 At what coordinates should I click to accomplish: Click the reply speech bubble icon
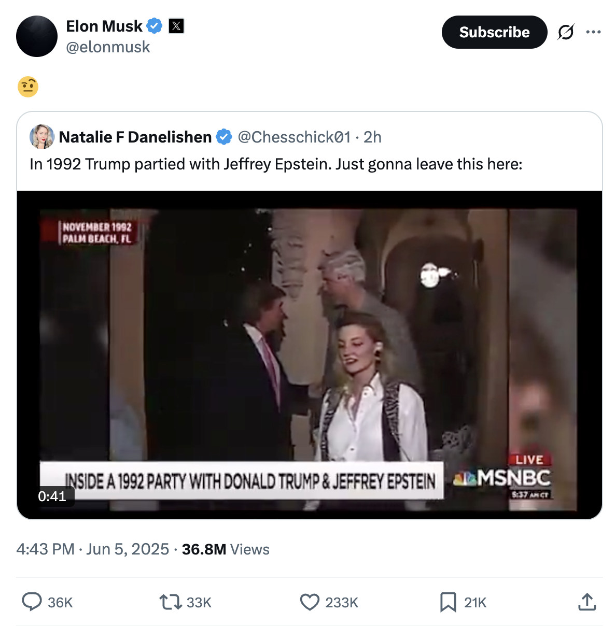click(x=32, y=602)
